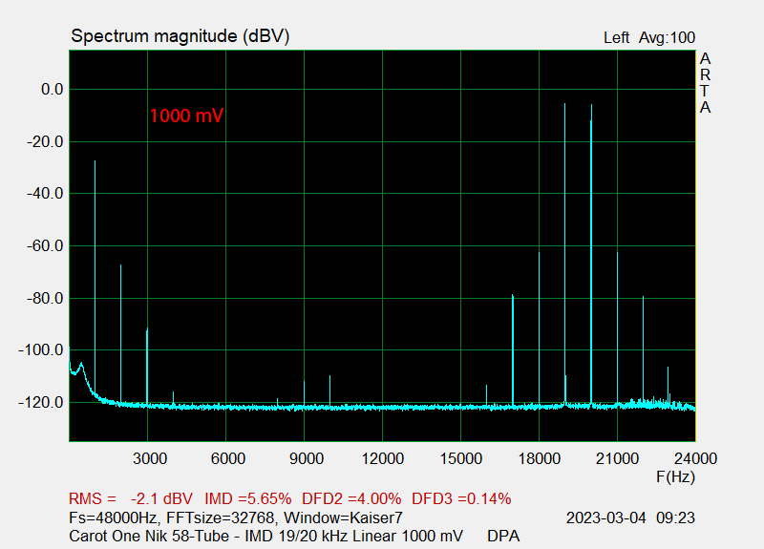Click the '0.0' y-axis value

click(x=53, y=90)
